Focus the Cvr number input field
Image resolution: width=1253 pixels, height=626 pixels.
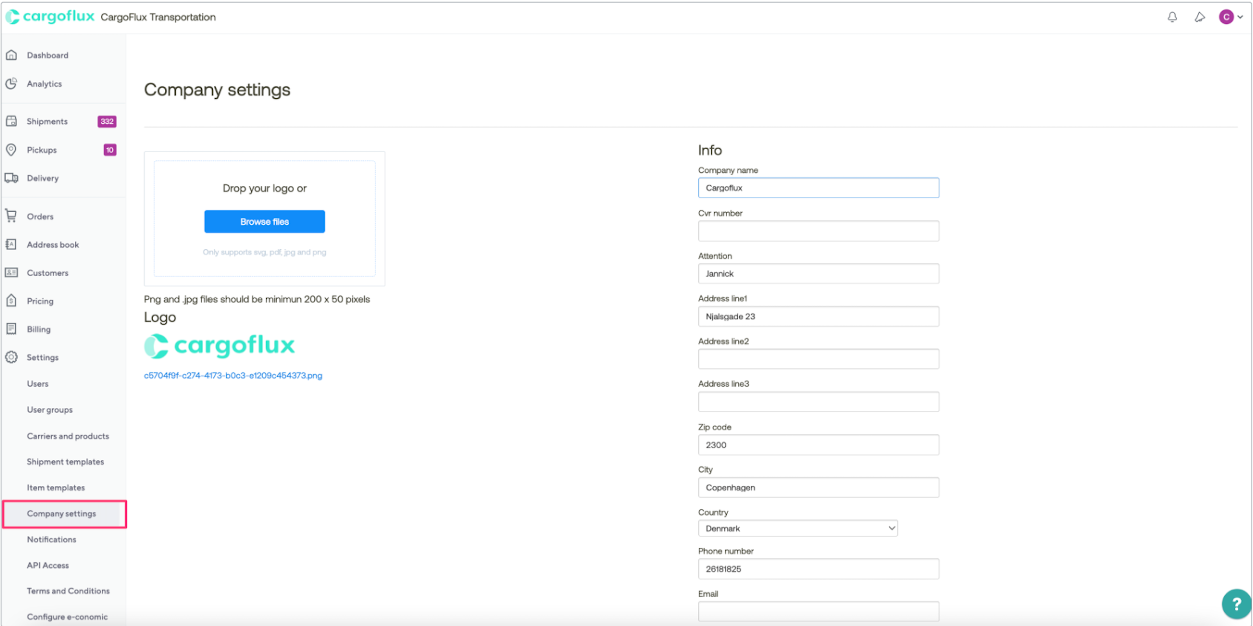click(818, 231)
